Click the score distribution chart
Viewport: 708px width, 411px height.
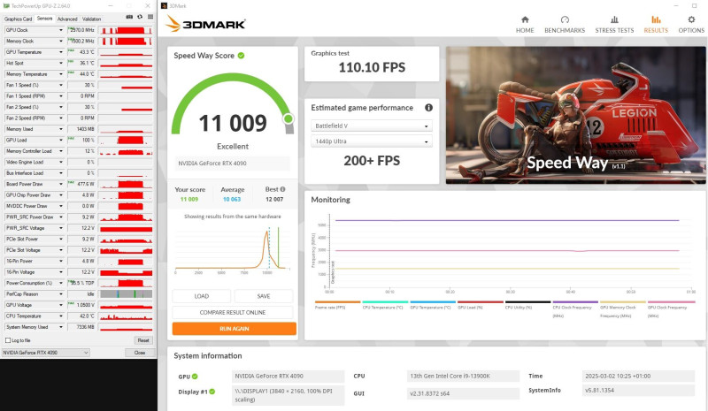click(x=232, y=249)
